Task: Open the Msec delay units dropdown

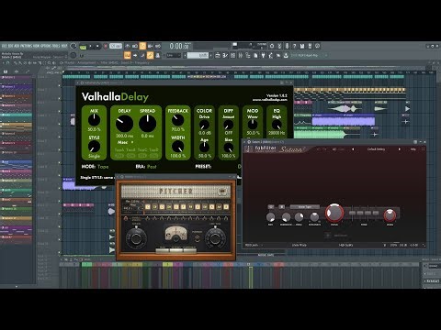Action: click(x=125, y=142)
